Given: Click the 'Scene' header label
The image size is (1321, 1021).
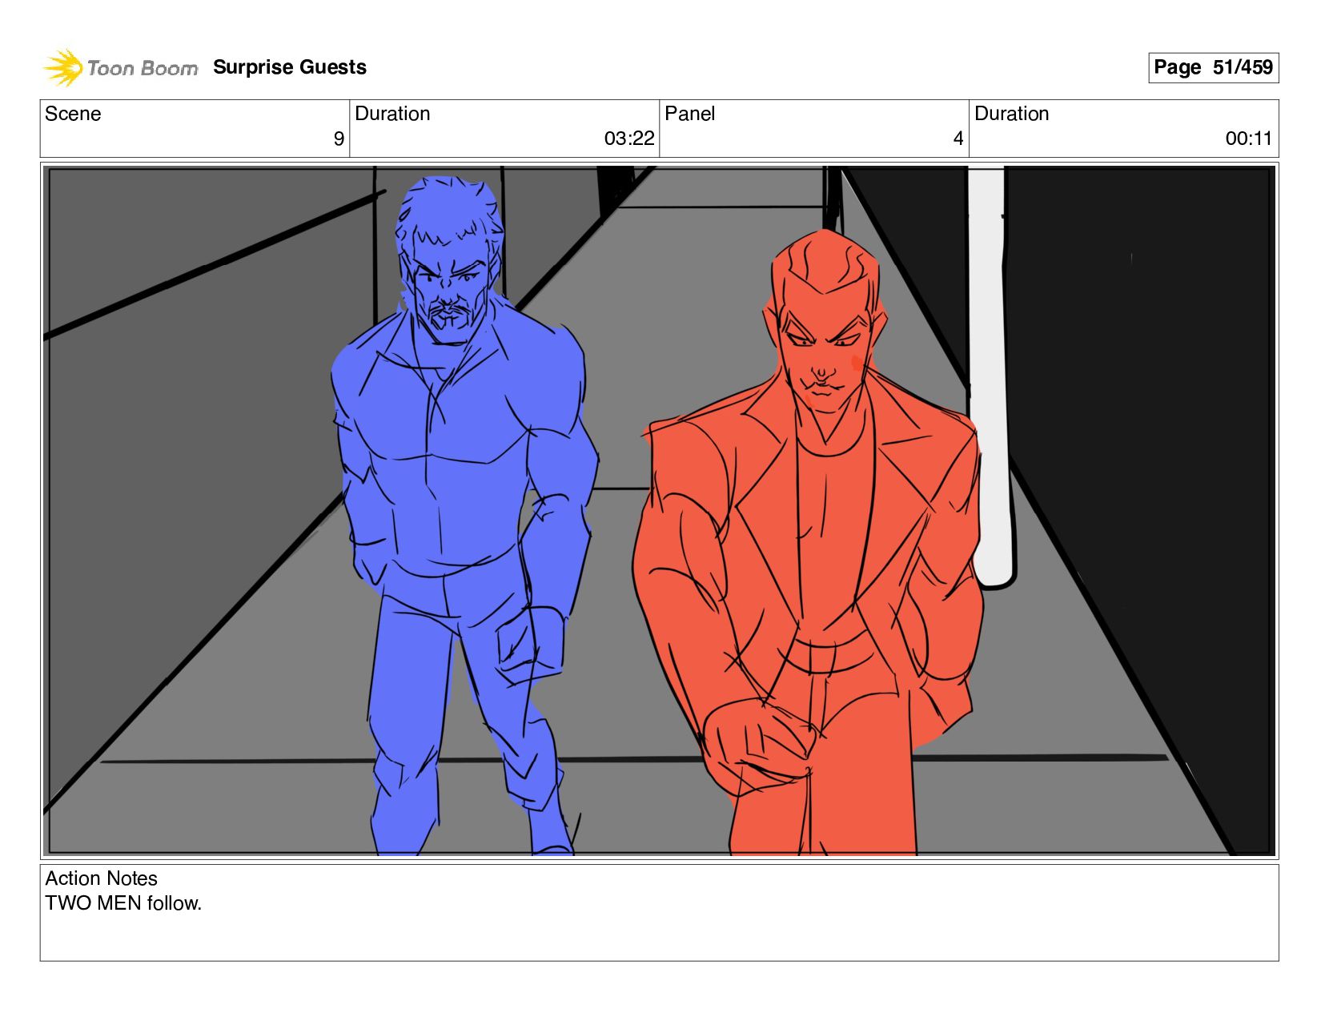Looking at the screenshot, I should (x=73, y=114).
